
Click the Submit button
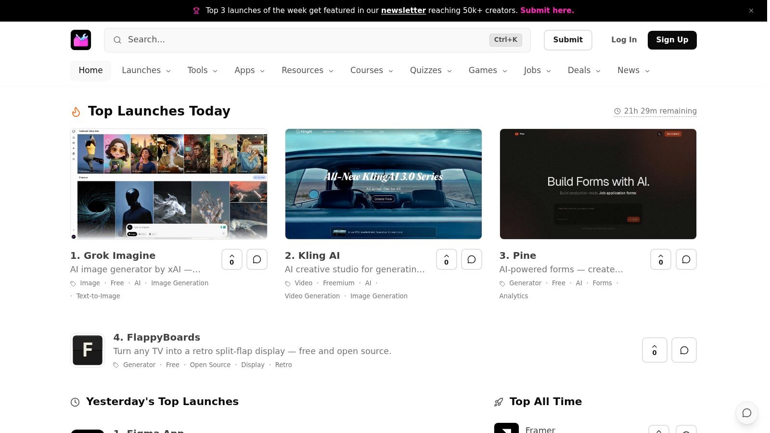(568, 40)
